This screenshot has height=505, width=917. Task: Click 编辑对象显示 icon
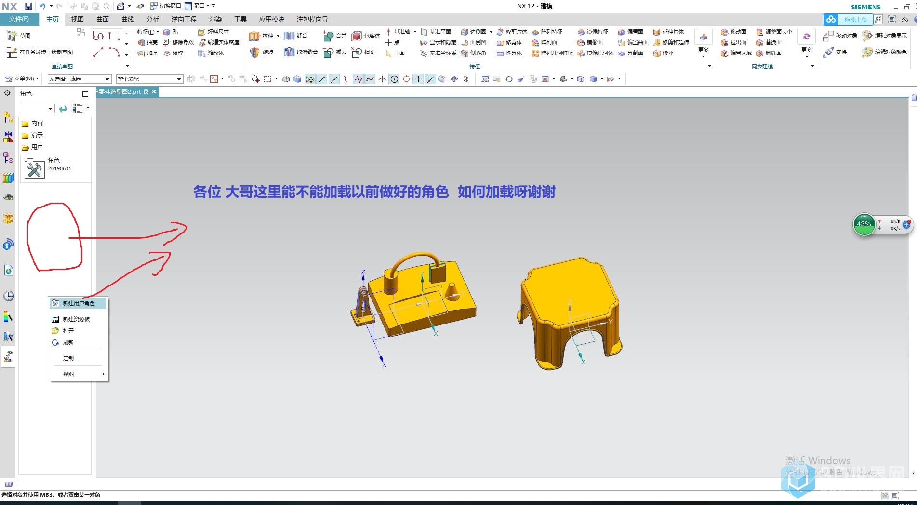pyautogui.click(x=867, y=36)
